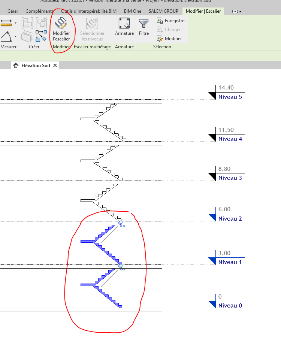Click the stair connection grip at Niveau 2

pyautogui.click(x=121, y=223)
